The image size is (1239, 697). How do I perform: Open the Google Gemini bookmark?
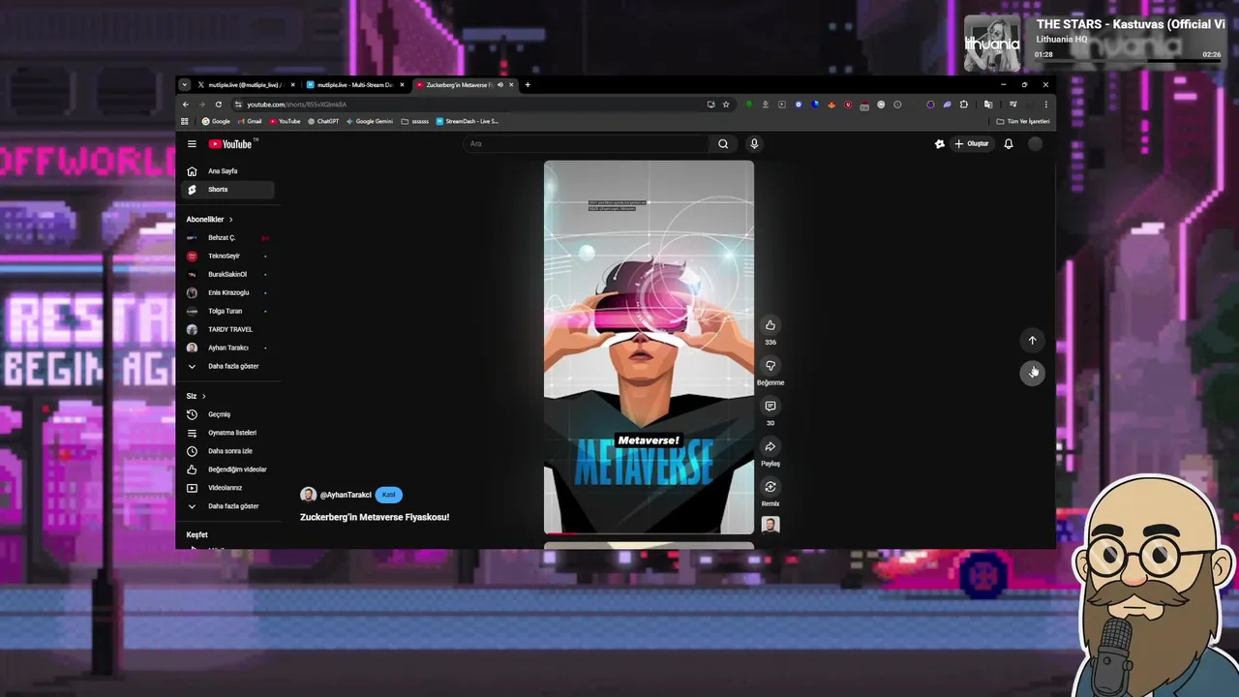coord(370,121)
